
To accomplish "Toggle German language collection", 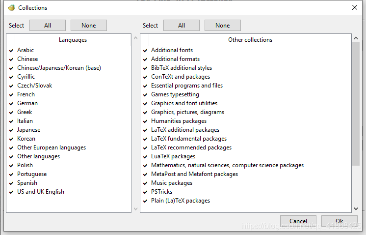I will [x=11, y=103].
